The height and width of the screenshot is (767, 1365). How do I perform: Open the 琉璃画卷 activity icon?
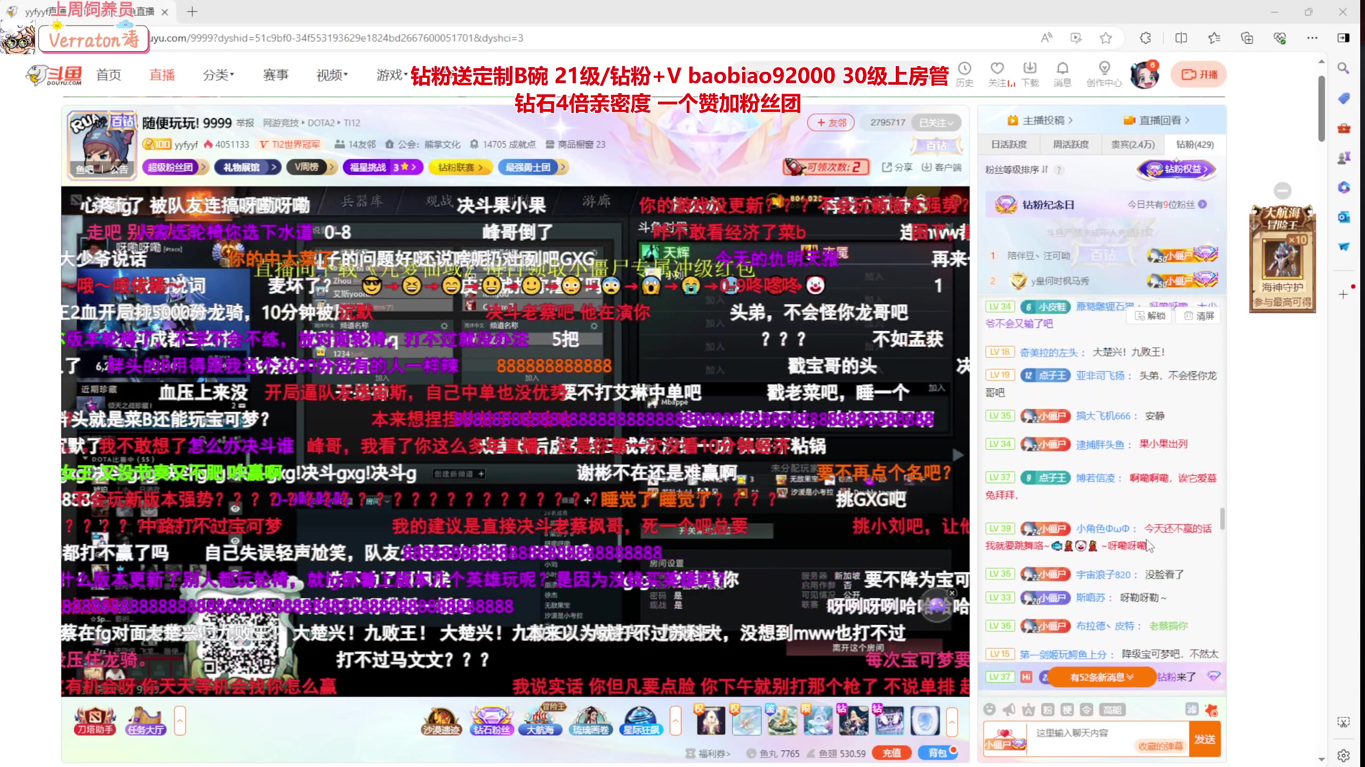pyautogui.click(x=591, y=721)
